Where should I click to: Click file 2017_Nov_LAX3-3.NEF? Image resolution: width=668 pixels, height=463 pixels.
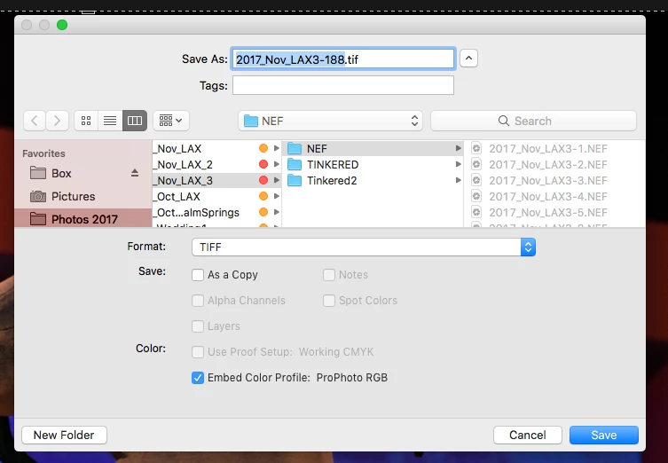[x=548, y=181]
